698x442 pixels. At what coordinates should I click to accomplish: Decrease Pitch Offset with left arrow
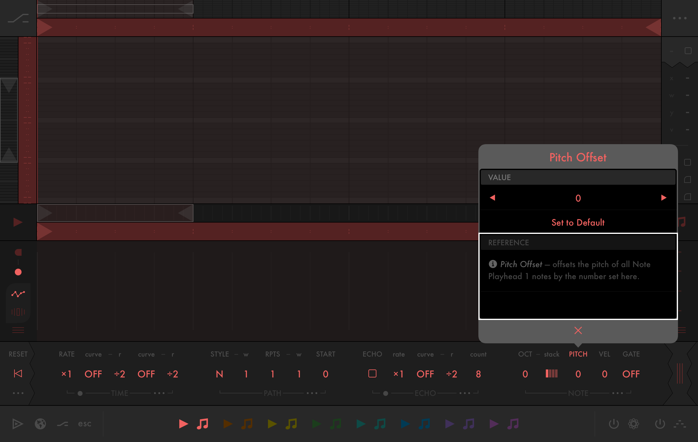click(493, 198)
